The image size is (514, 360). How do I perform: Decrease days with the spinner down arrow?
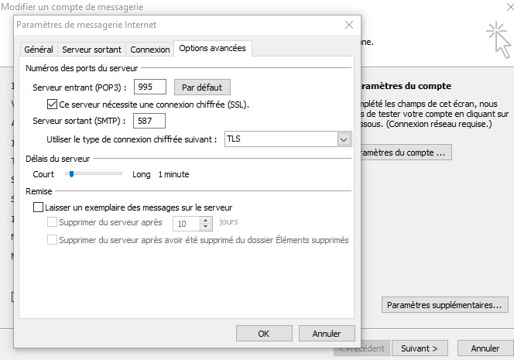(205, 227)
